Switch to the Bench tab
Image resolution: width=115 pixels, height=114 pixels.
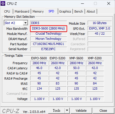79,11
